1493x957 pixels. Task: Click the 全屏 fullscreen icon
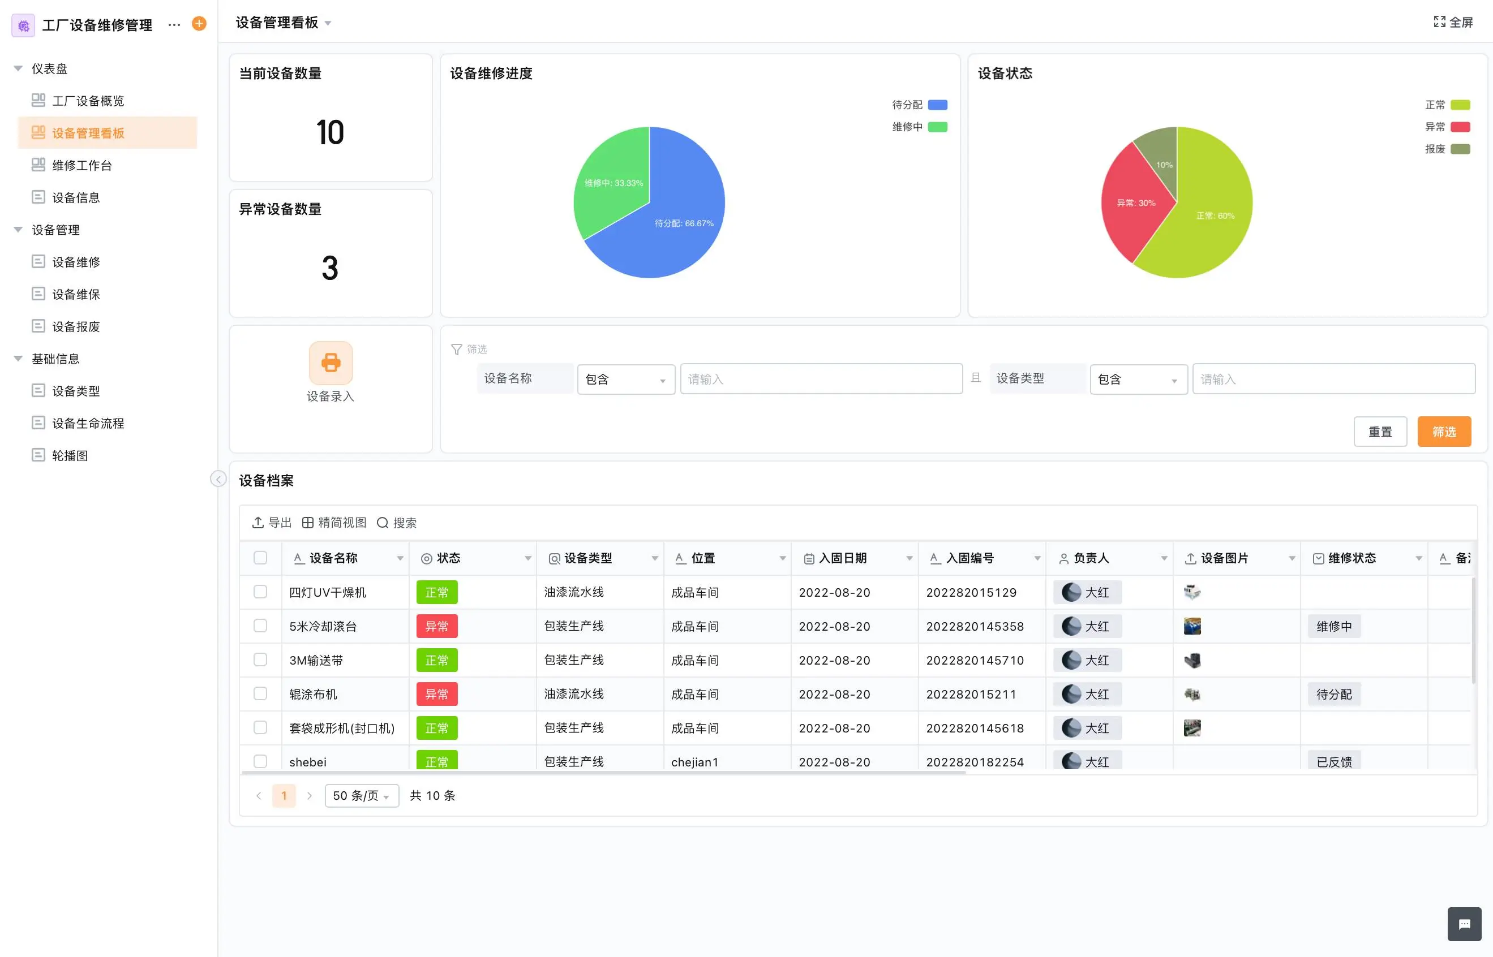[x=1439, y=23]
